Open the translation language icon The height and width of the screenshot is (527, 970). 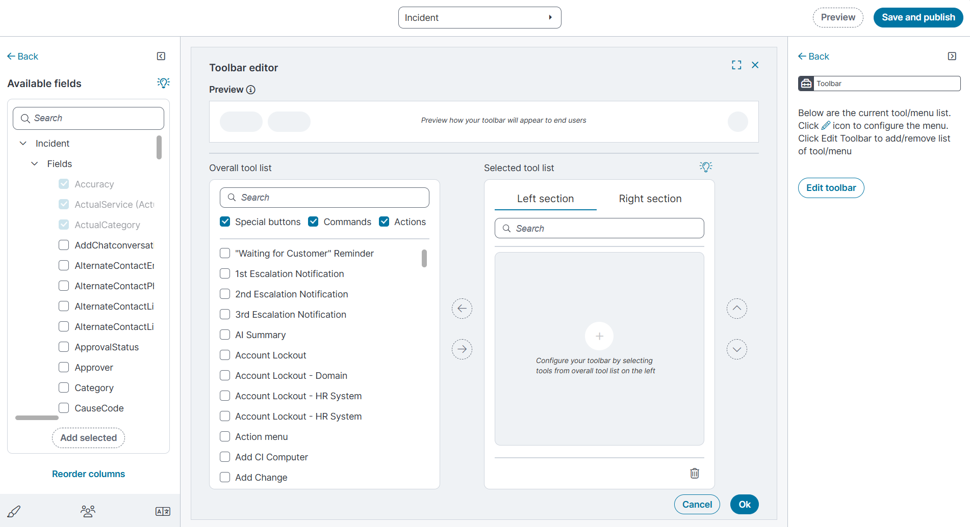[163, 511]
